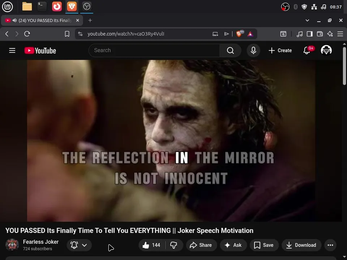This screenshot has width=347, height=260.
Task: Click the page vertical scrollbar thumb
Action: pos(344,66)
